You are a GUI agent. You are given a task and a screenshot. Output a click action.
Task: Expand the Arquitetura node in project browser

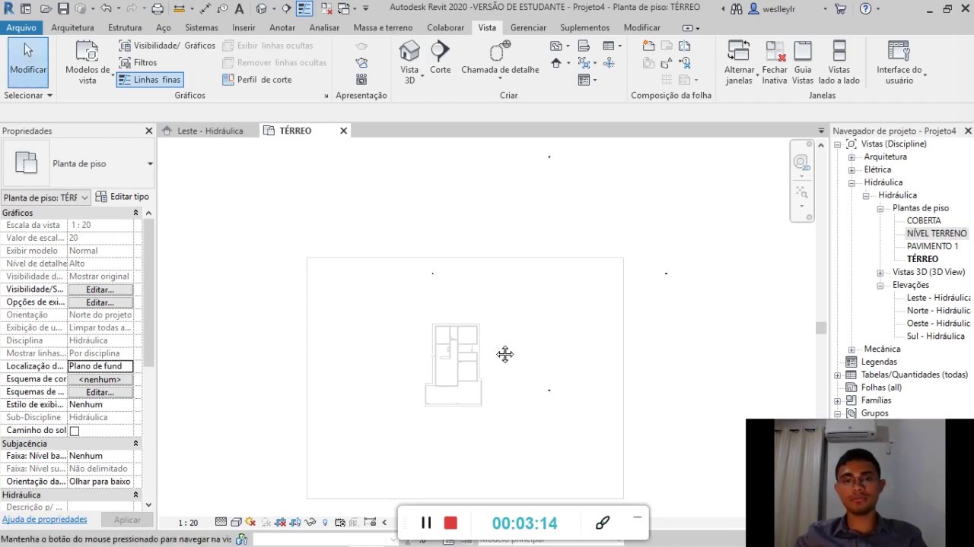(851, 157)
